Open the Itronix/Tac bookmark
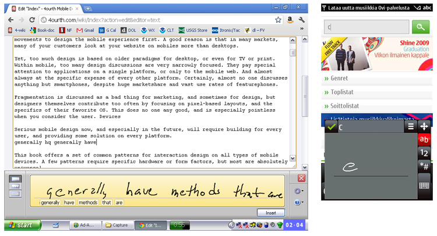This screenshot has width=437, height=236. tap(226, 30)
